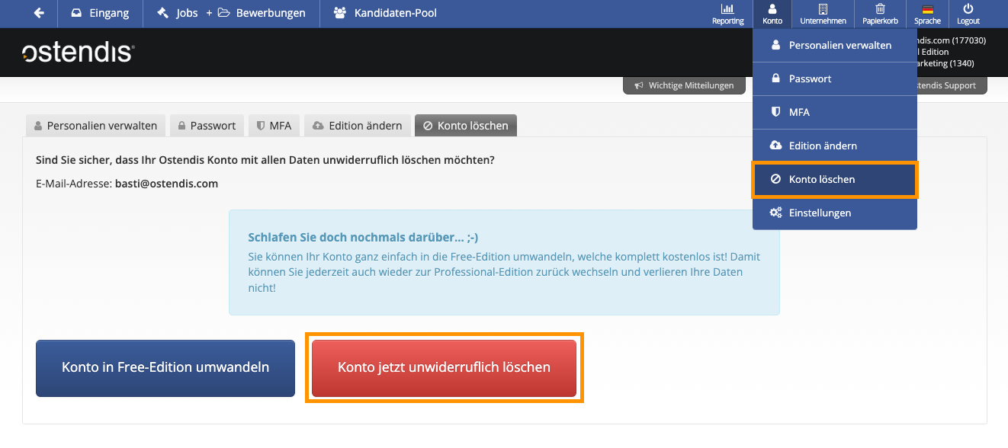Switch to Edition ändern tab
The height and width of the screenshot is (448, 1008).
pyautogui.click(x=357, y=126)
